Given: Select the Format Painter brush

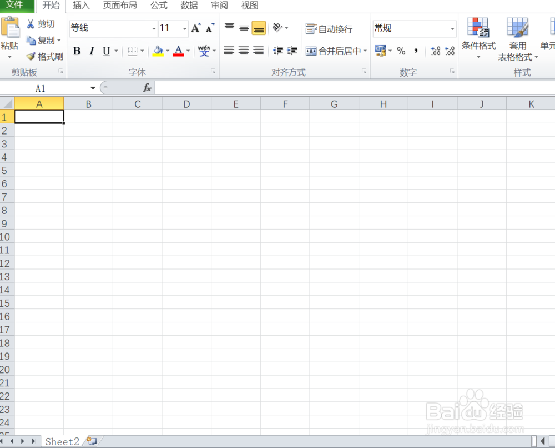Looking at the screenshot, I should click(x=31, y=56).
